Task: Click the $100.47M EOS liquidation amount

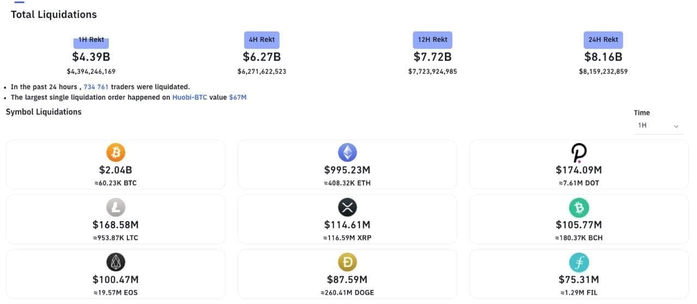Action: (x=115, y=280)
